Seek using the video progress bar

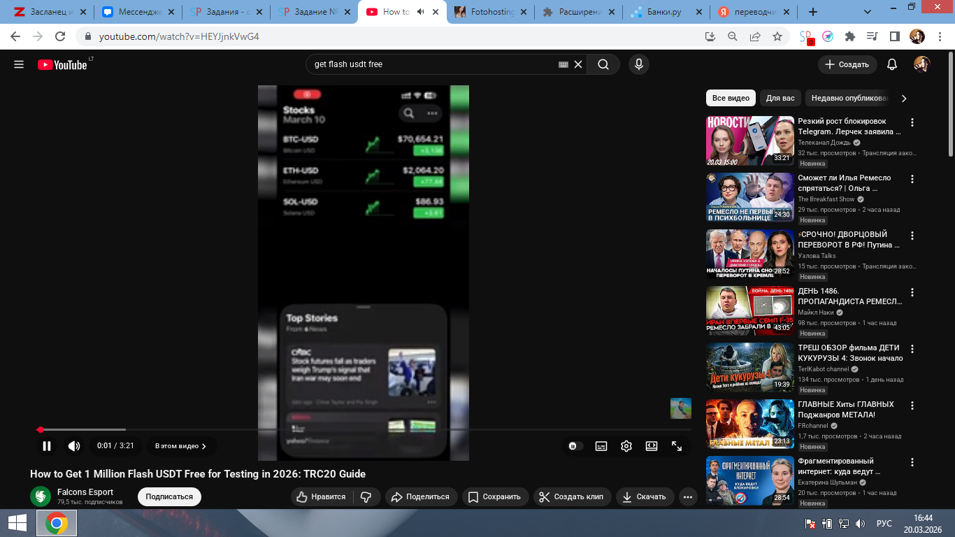(x=364, y=429)
